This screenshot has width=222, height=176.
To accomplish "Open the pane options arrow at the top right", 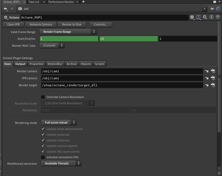I will (220, 2).
